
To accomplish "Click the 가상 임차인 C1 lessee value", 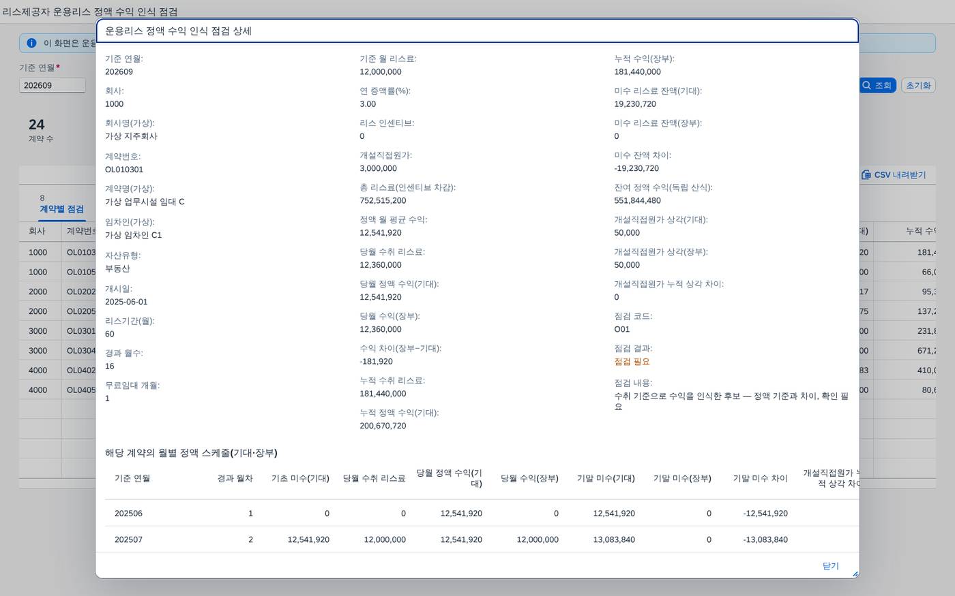I will point(134,235).
